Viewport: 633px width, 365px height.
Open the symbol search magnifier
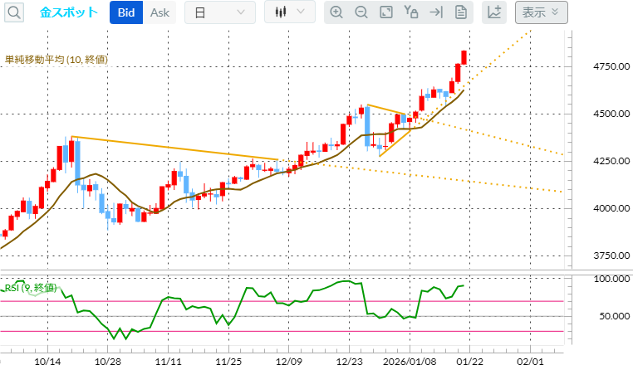(x=14, y=12)
